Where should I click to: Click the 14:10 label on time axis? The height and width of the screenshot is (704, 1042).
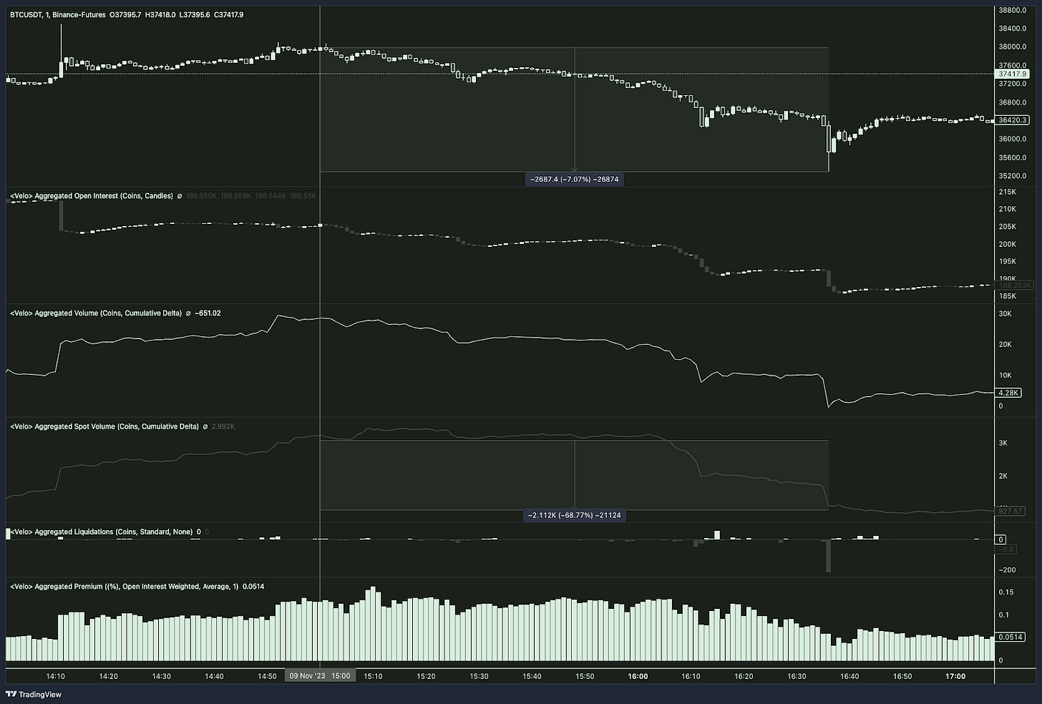tap(56, 676)
